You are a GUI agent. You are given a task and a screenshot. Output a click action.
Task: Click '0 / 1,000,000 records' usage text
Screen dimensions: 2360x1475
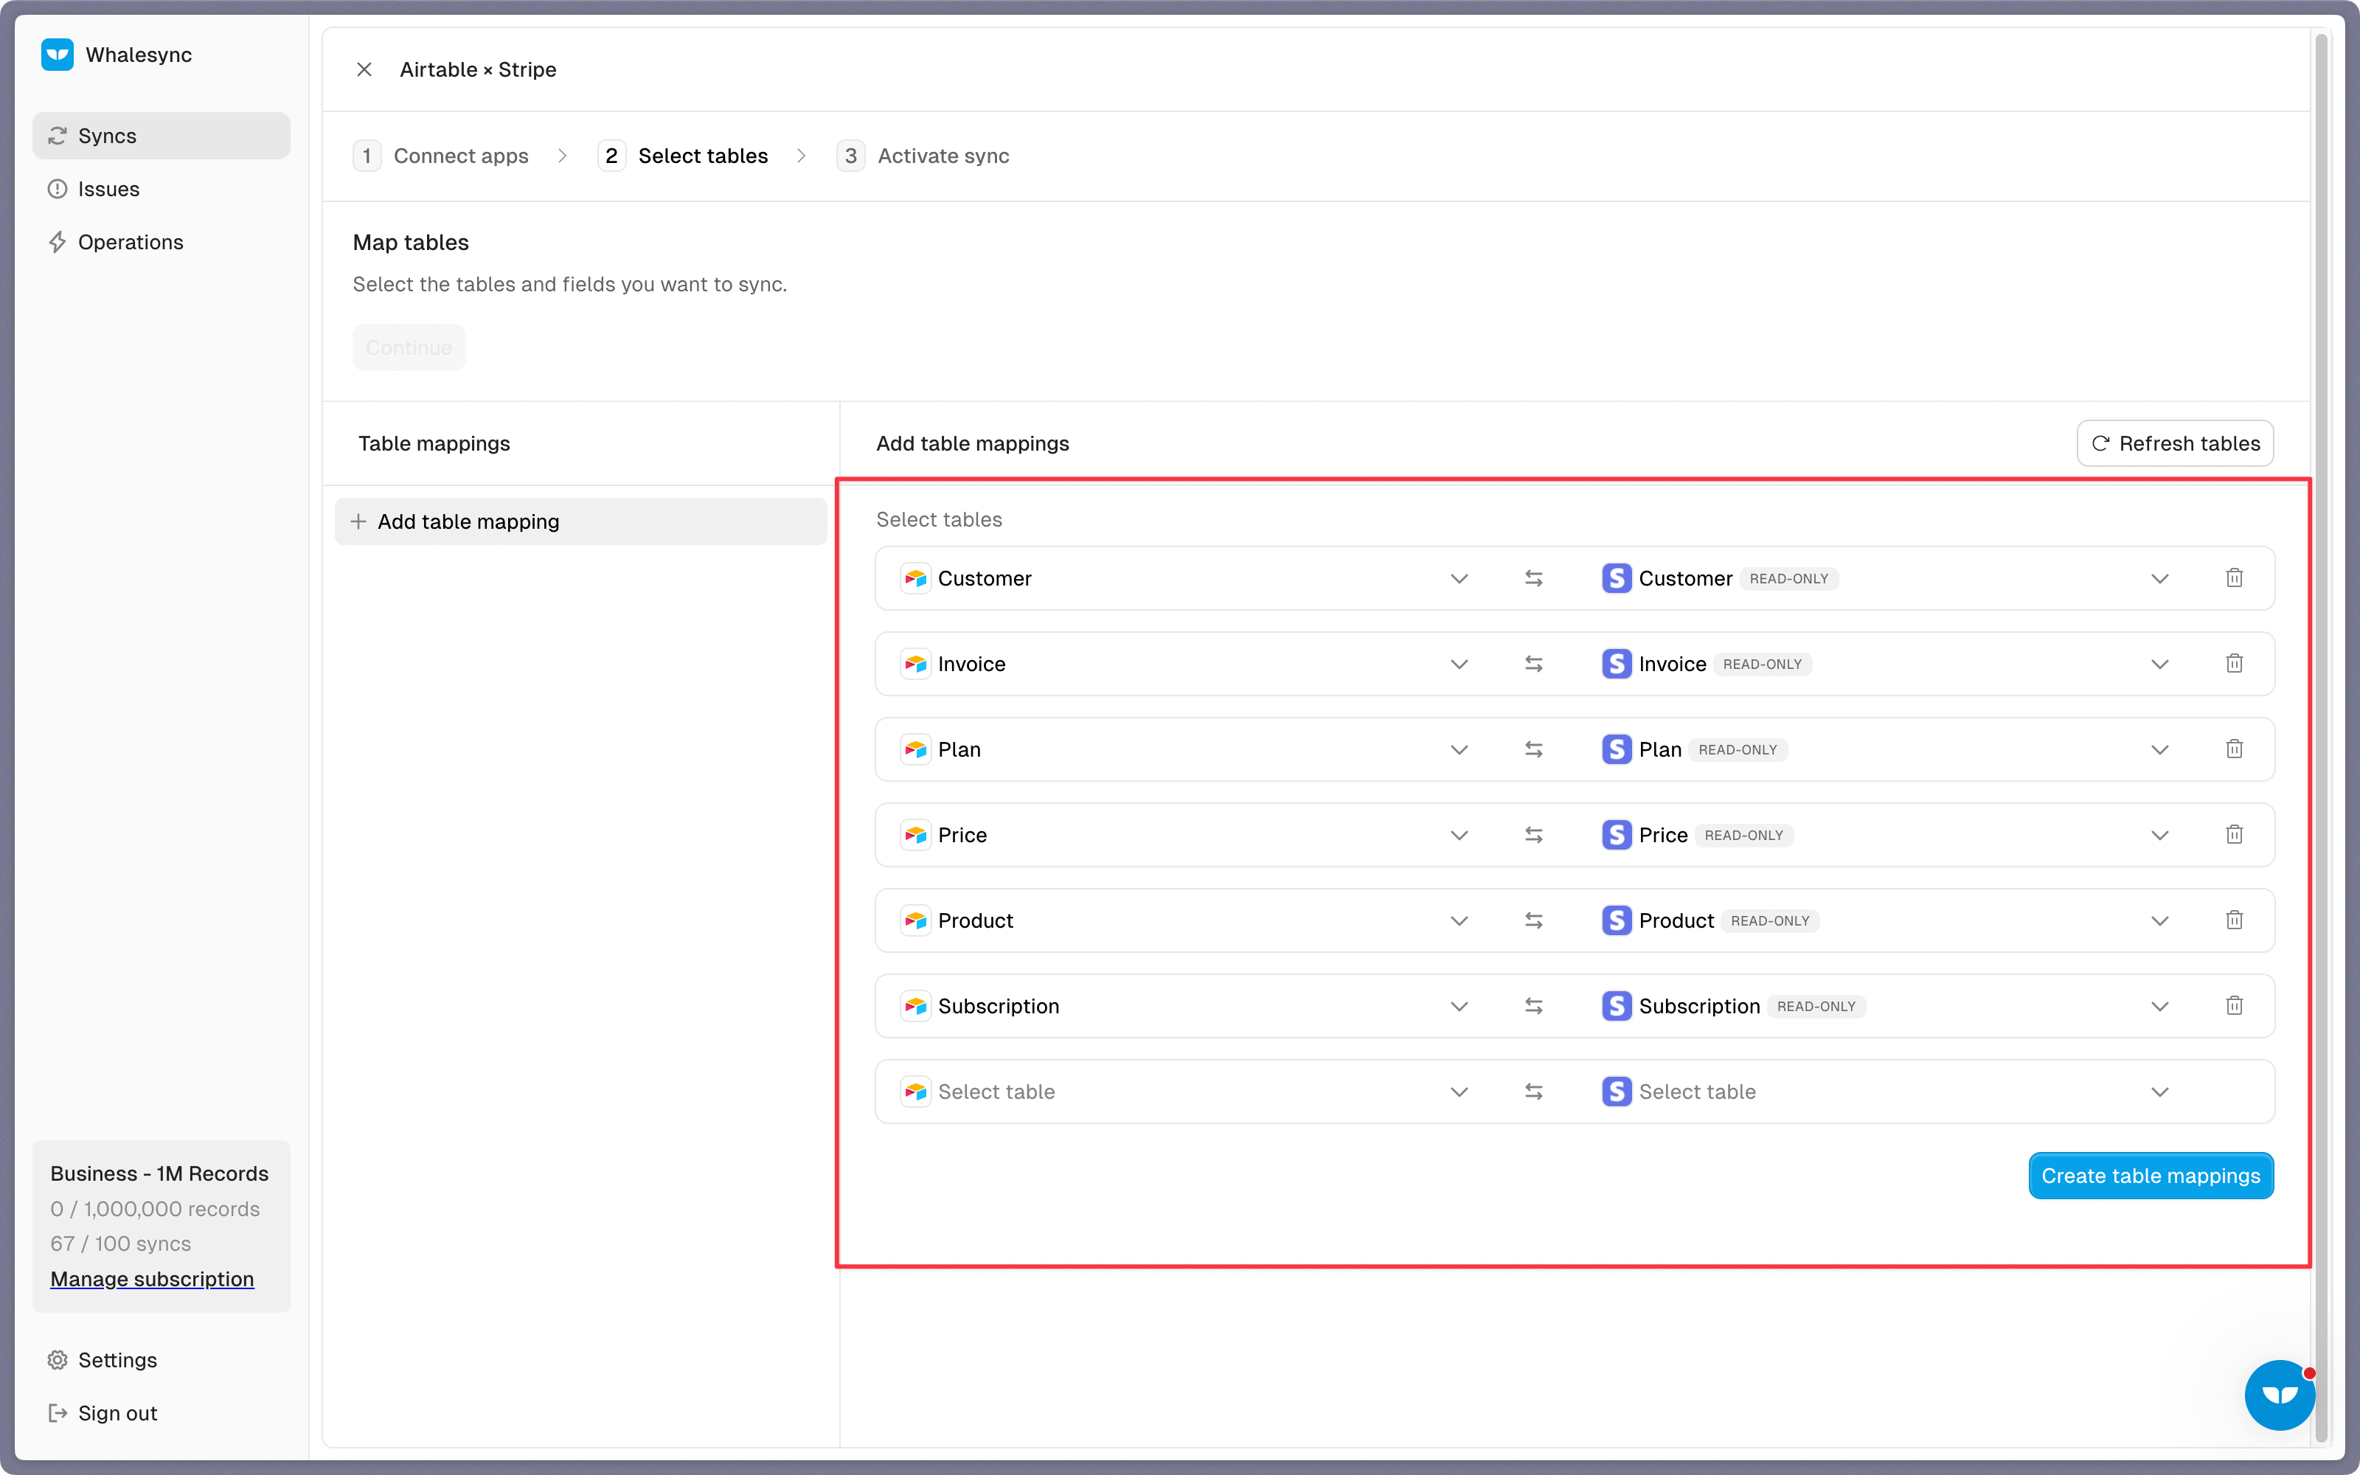tap(155, 1209)
